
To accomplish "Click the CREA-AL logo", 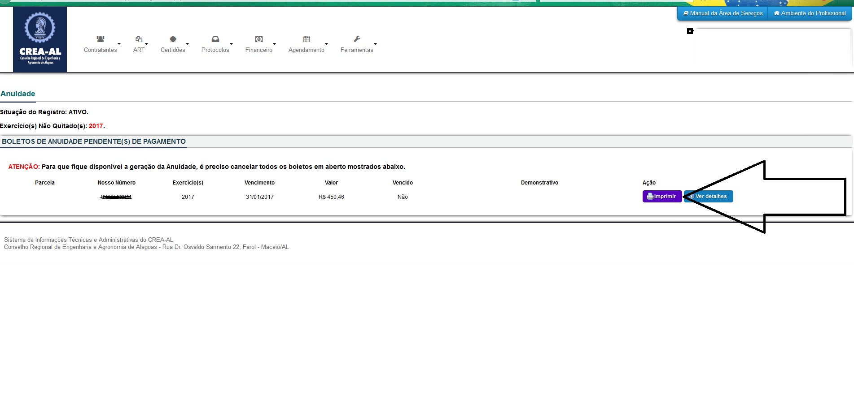I will (40, 39).
